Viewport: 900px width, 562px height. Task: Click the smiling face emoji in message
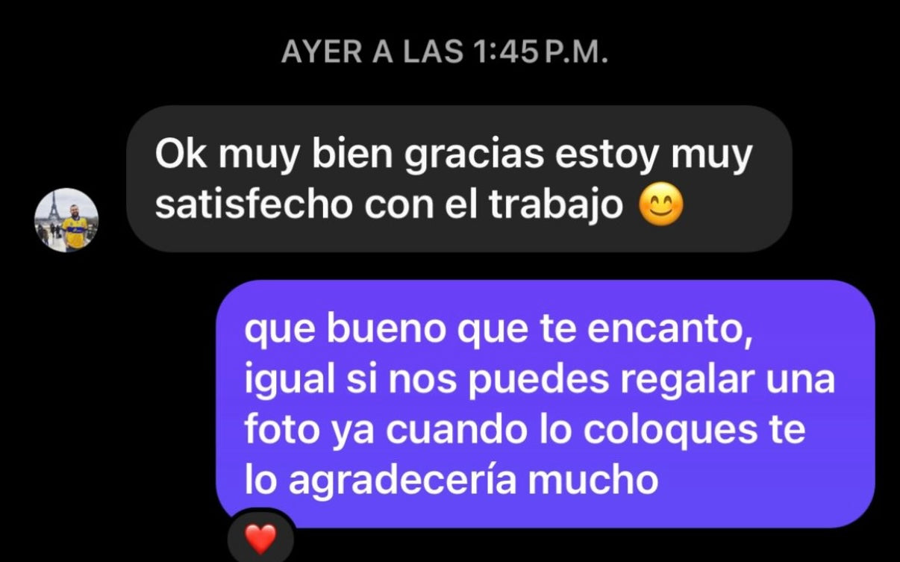click(661, 207)
